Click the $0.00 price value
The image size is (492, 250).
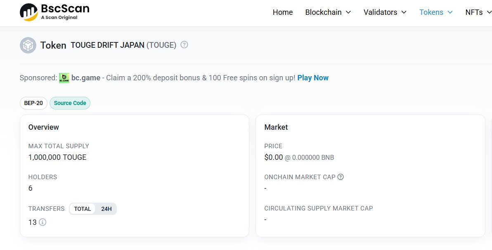coord(274,157)
